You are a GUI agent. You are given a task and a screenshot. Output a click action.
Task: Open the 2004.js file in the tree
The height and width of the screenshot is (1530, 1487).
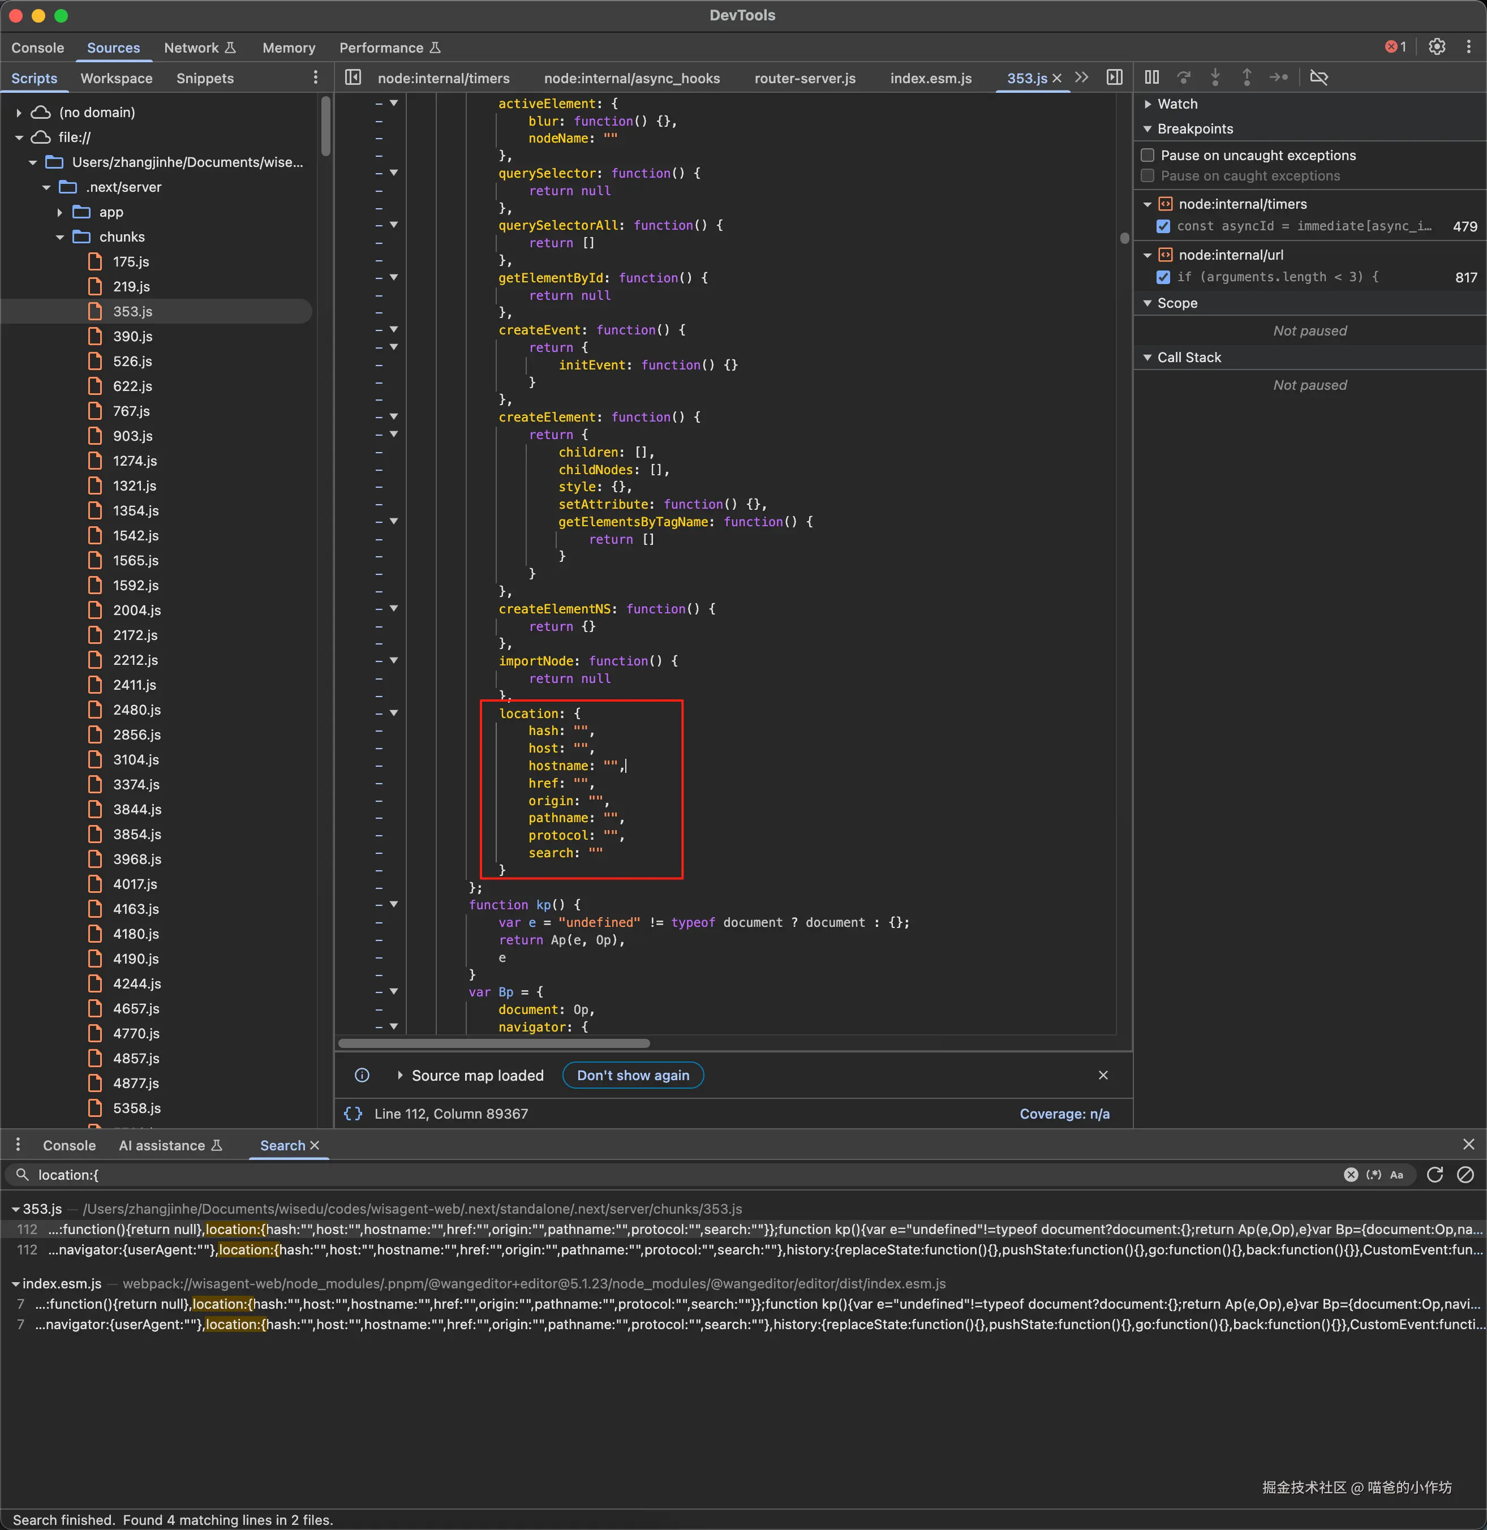(137, 610)
